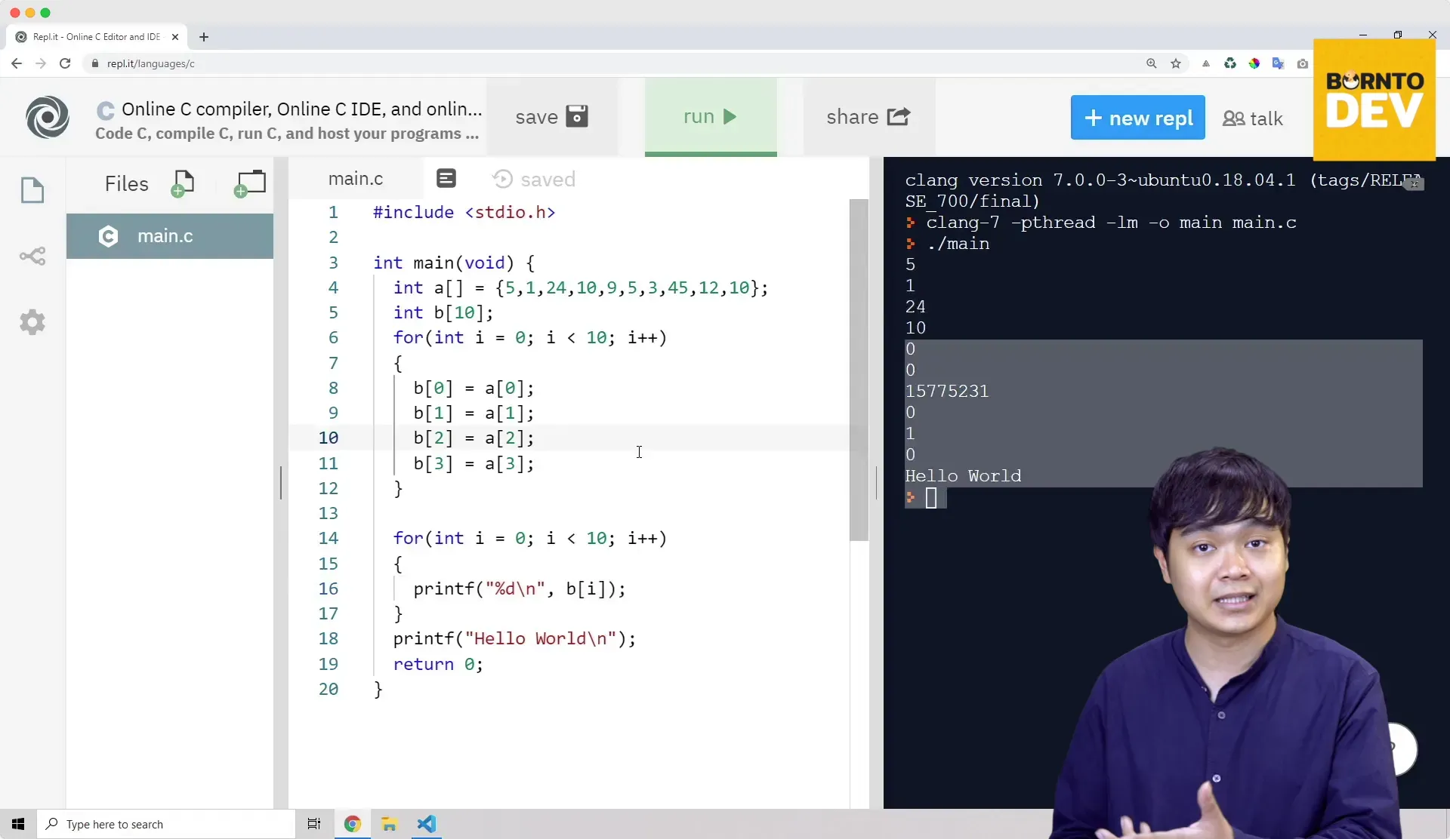This screenshot has height=839, width=1450.
Task: Click the Replit logo in the header
Action: (x=48, y=118)
